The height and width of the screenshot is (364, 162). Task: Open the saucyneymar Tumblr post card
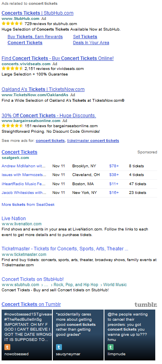pos(78,335)
